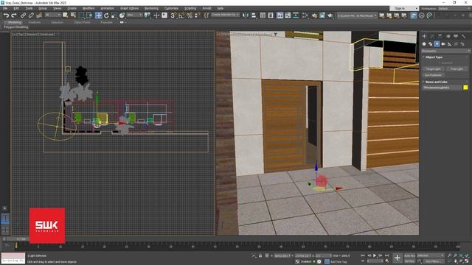The height and width of the screenshot is (265, 472).
Task: Select the Select and Link tool
Action: (23, 15)
